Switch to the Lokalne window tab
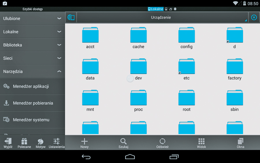Viewport: 260px width, 163px height. [156, 9]
